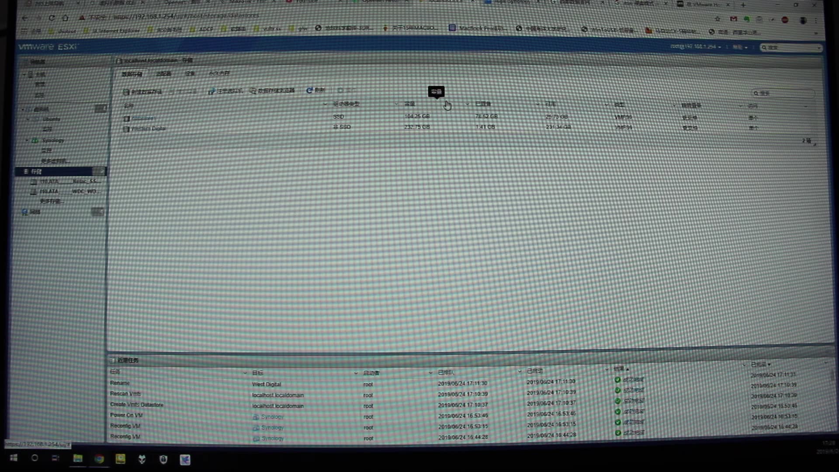
Task: Open File Explorer from the taskbar
Action: tap(78, 458)
